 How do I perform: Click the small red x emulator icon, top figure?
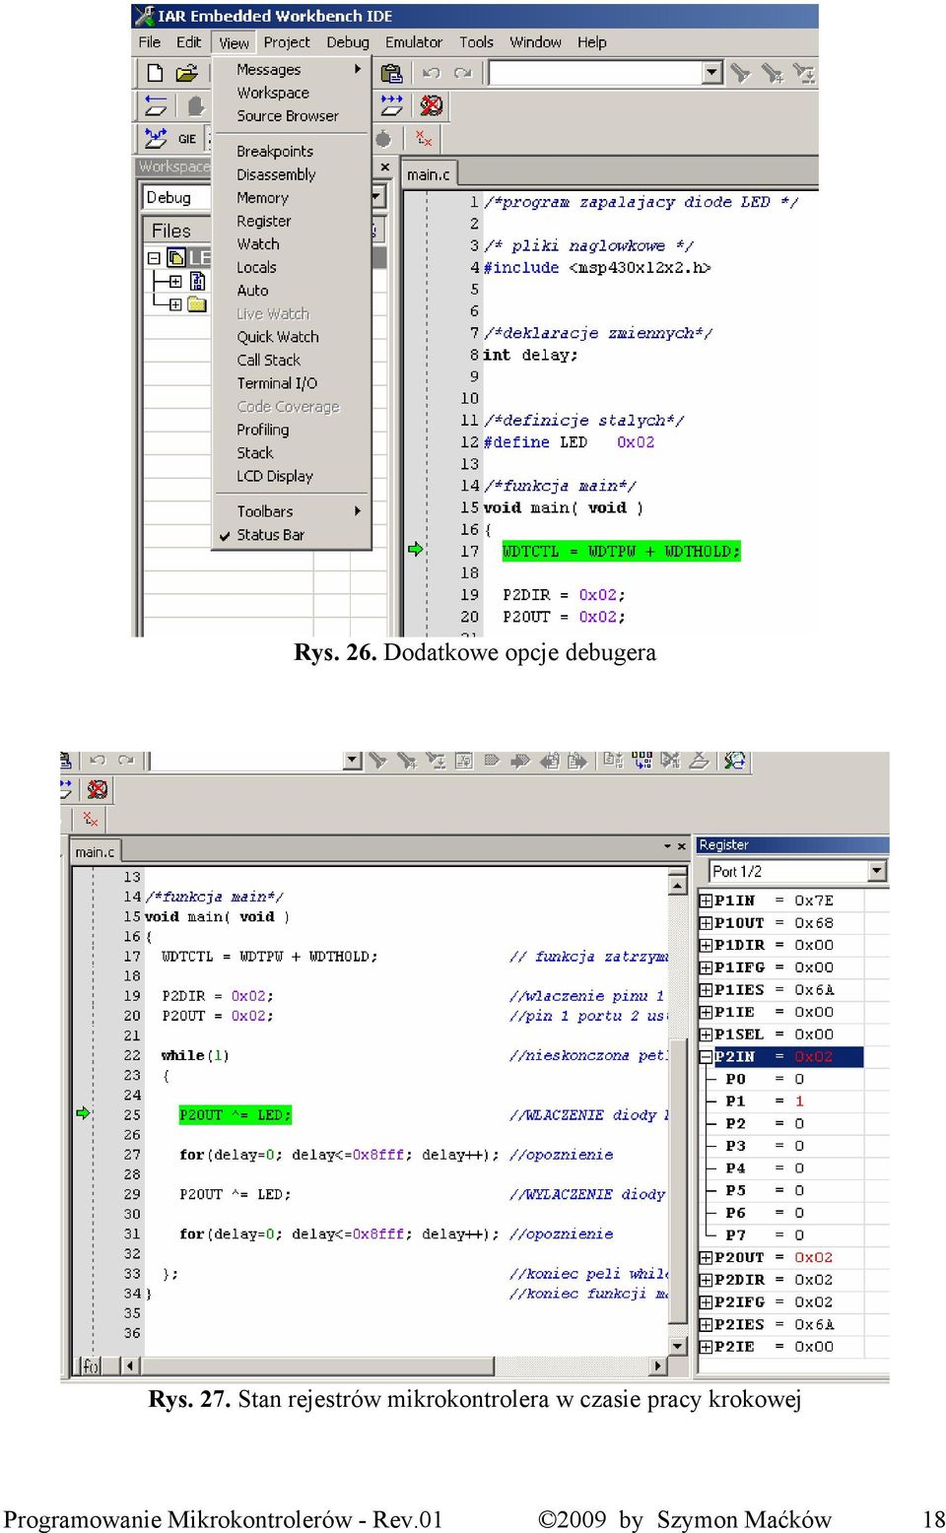[x=424, y=138]
